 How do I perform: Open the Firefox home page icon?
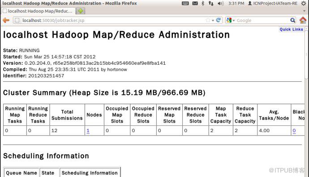303,20
